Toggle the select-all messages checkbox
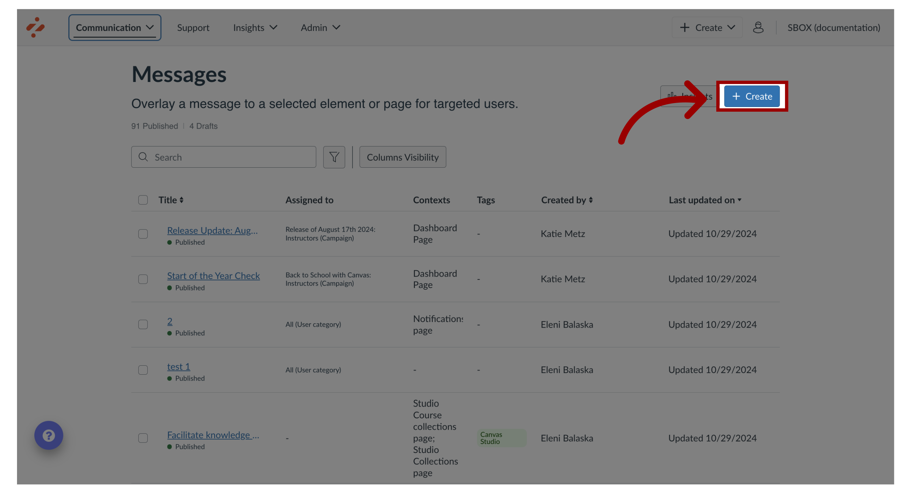 143,200
